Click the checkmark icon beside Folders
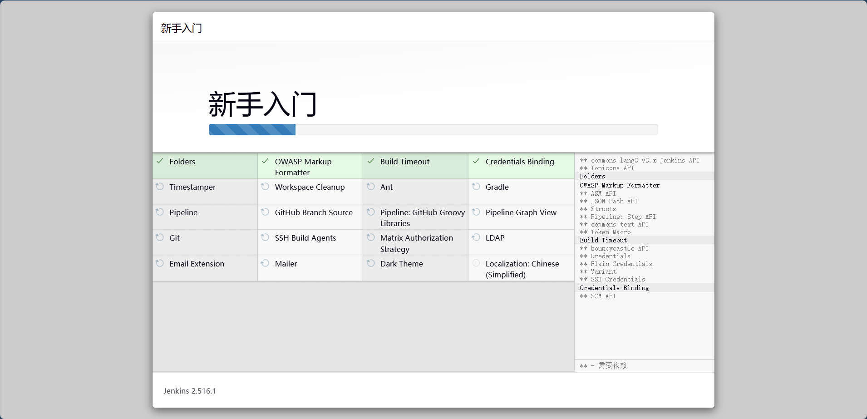 coord(160,161)
